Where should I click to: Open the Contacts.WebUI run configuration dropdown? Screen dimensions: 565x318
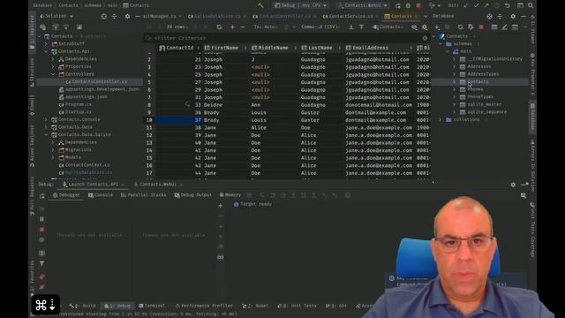click(x=363, y=5)
